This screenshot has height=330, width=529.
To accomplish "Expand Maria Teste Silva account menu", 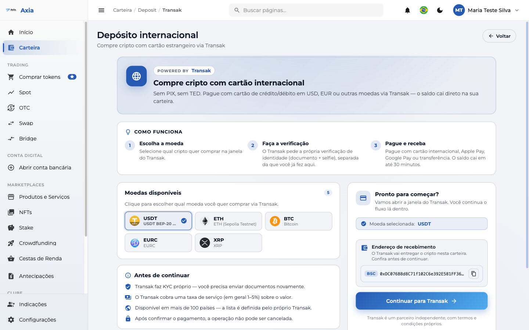I will [x=486, y=10].
